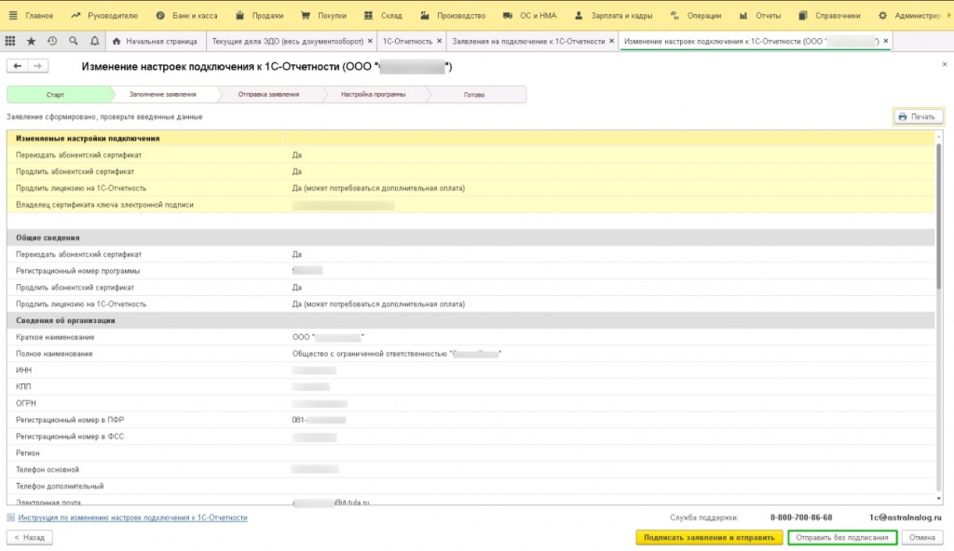Open Справочники section
Screen dimensions: 954x551
pyautogui.click(x=830, y=15)
